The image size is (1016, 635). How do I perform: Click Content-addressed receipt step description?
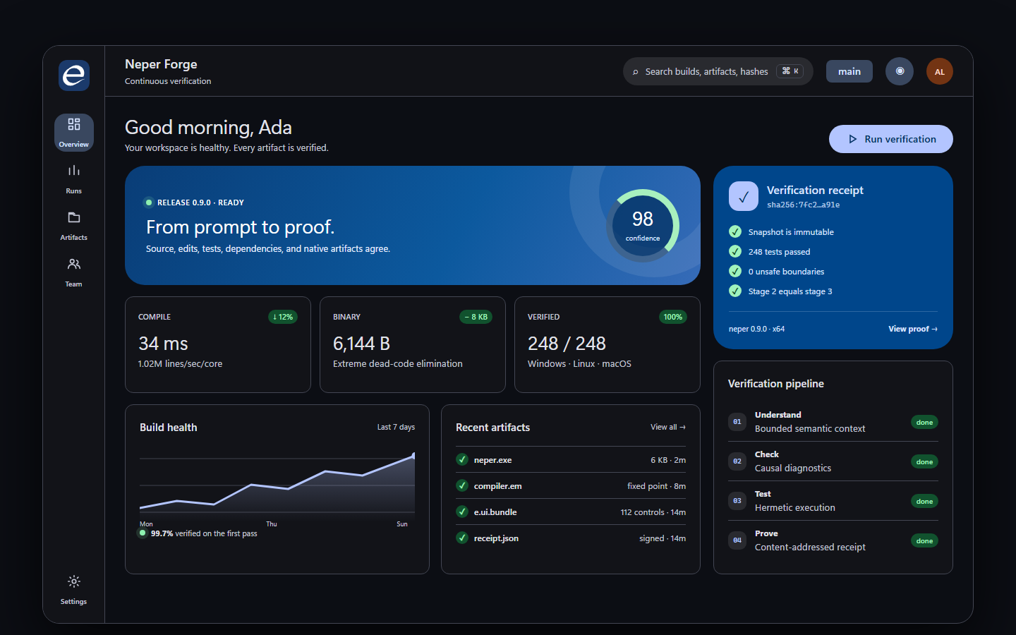(810, 547)
